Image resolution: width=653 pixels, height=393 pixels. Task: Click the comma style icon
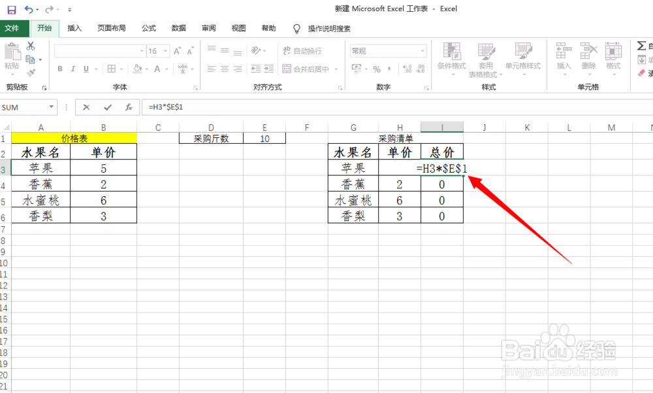389,69
